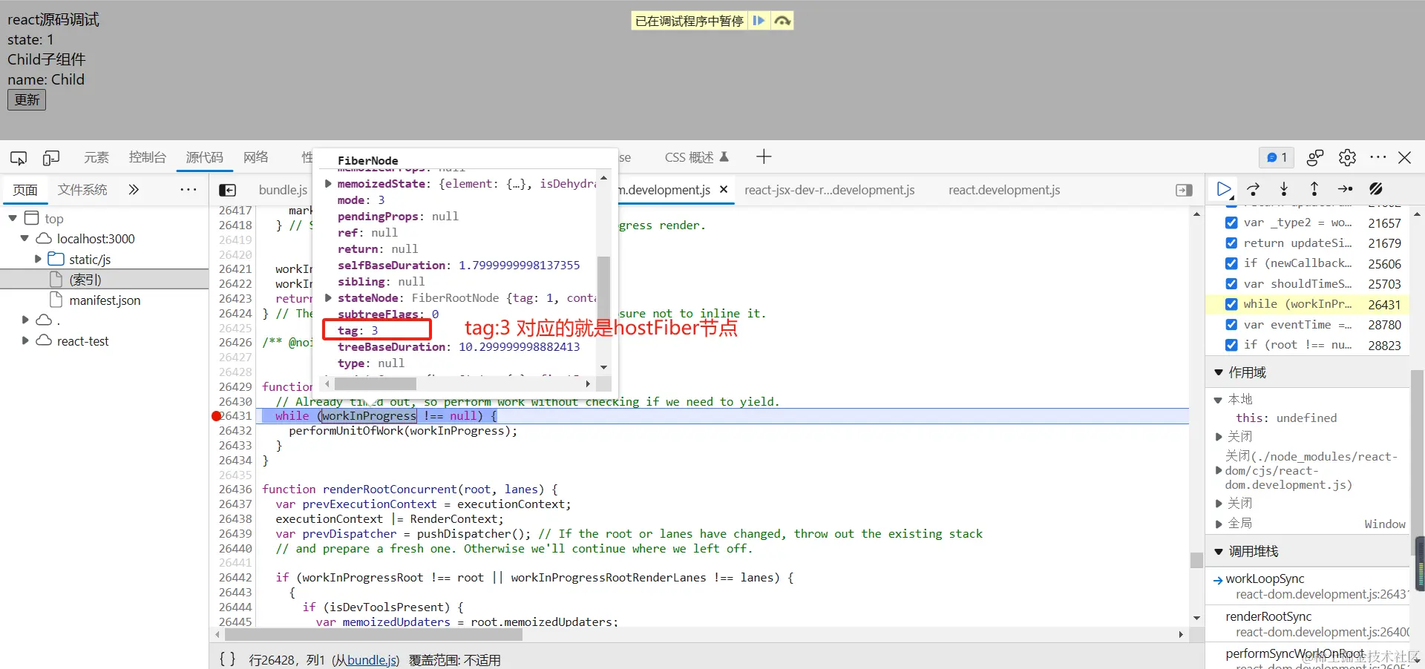Open the 控制台 console tab
The image size is (1425, 669).
147,157
